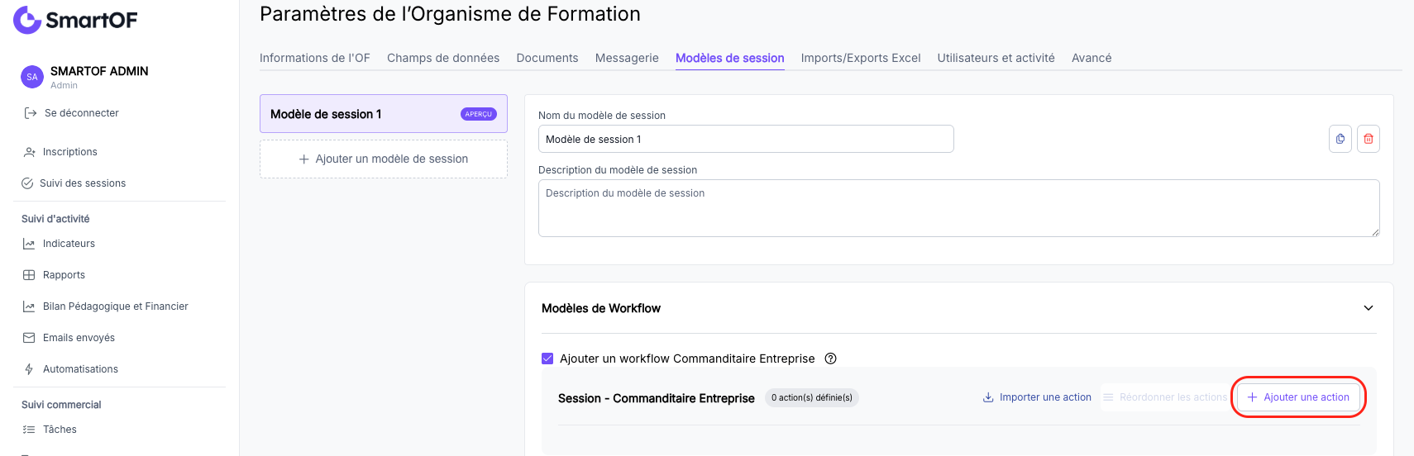Click the Session - Commanditaire Entreprise heading
The image size is (1414, 456).
click(x=657, y=398)
